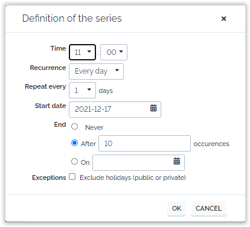Click the Start date text field
This screenshot has width=250, height=227.
pos(115,109)
